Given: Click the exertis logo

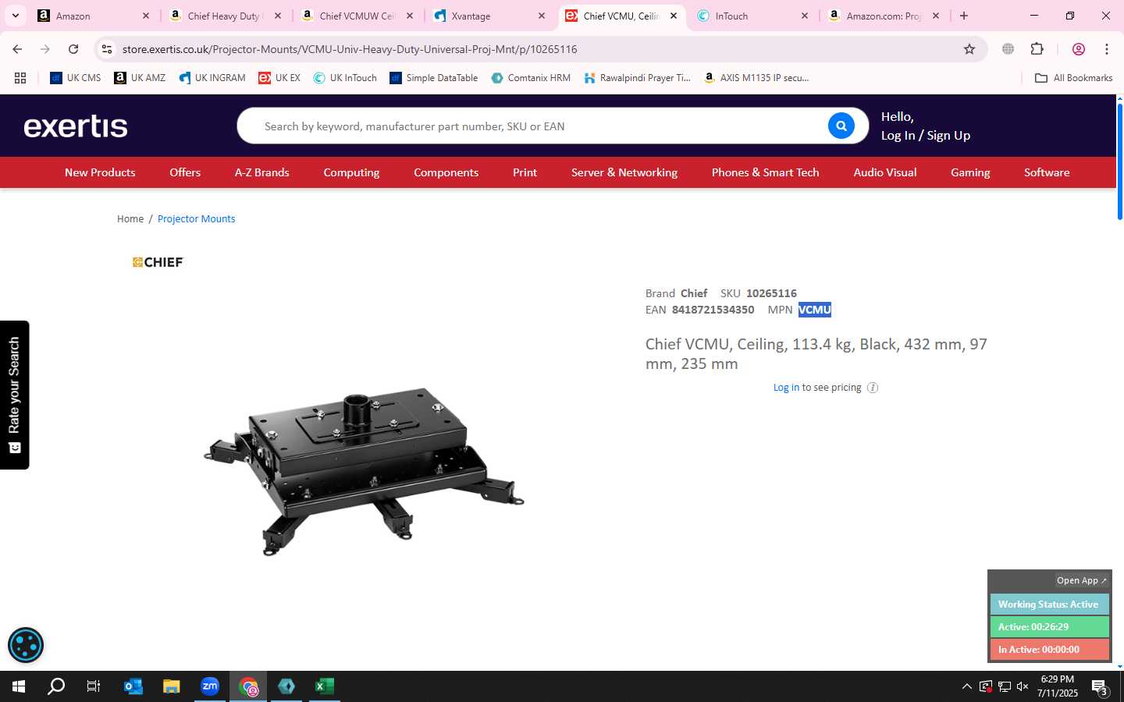Looking at the screenshot, I should click(x=76, y=126).
